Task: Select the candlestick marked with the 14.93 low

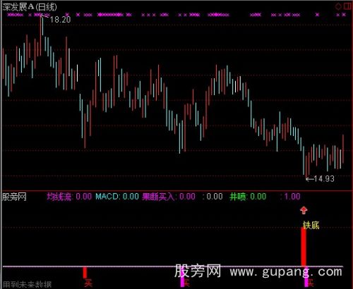Action: [x=306, y=167]
